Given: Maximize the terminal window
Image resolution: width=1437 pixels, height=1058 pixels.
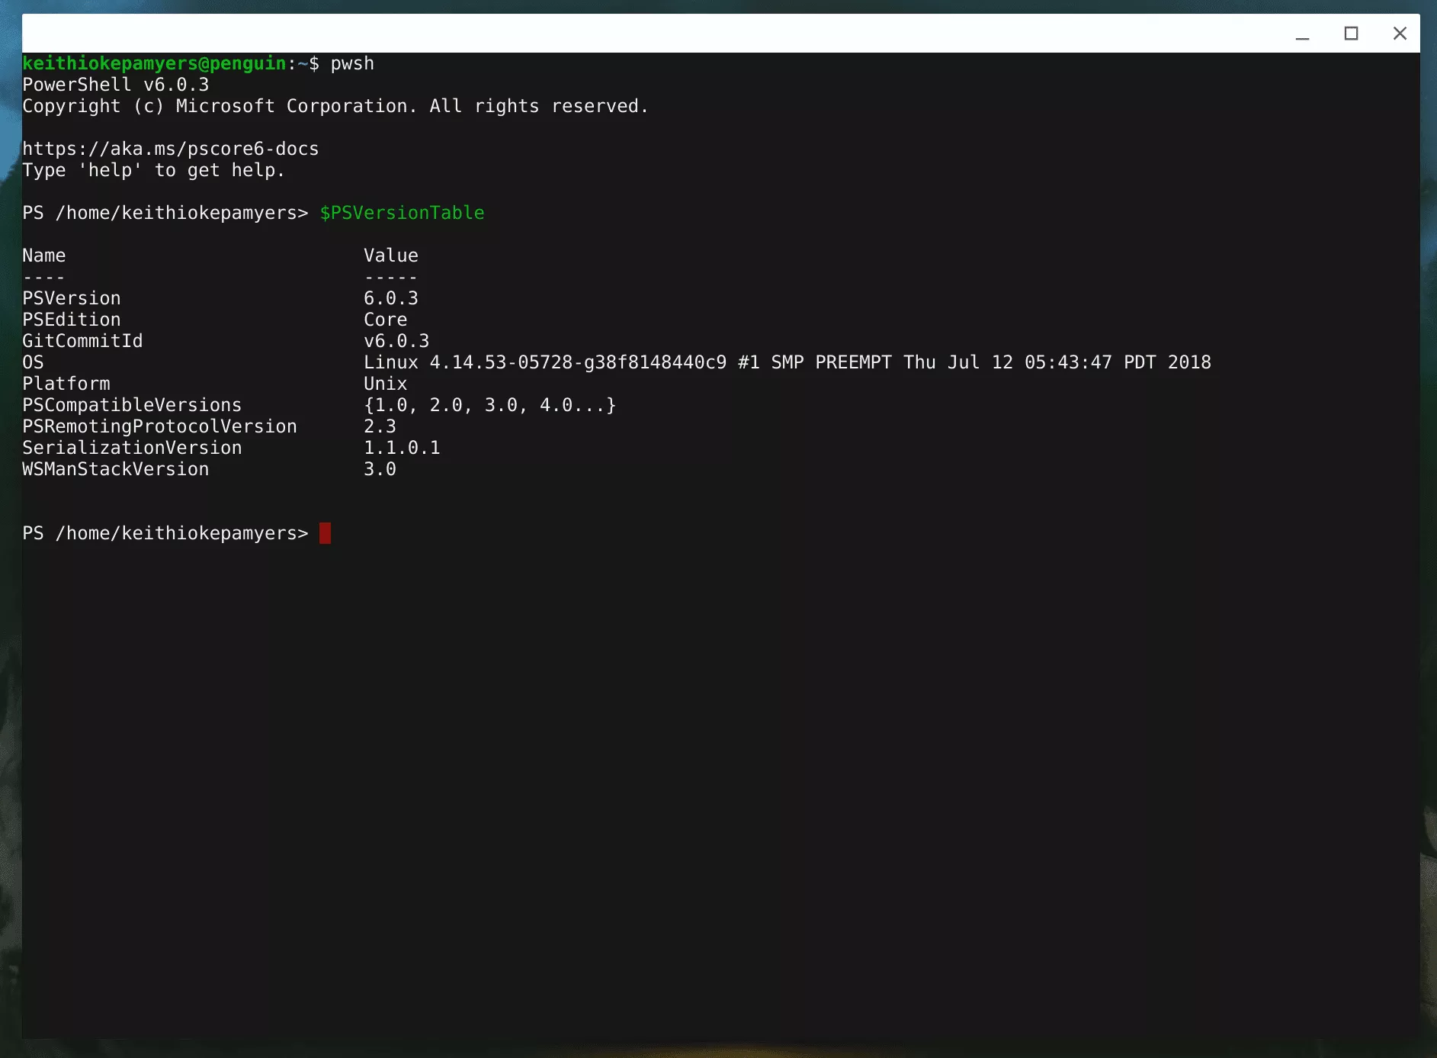Looking at the screenshot, I should [1351, 34].
